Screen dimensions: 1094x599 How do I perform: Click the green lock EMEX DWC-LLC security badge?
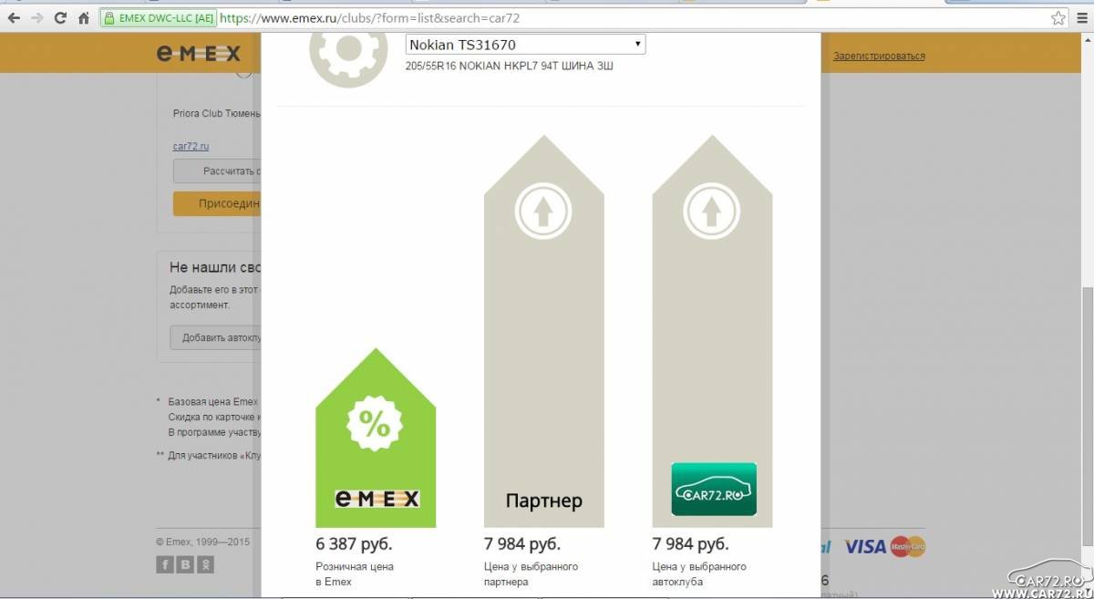click(157, 17)
